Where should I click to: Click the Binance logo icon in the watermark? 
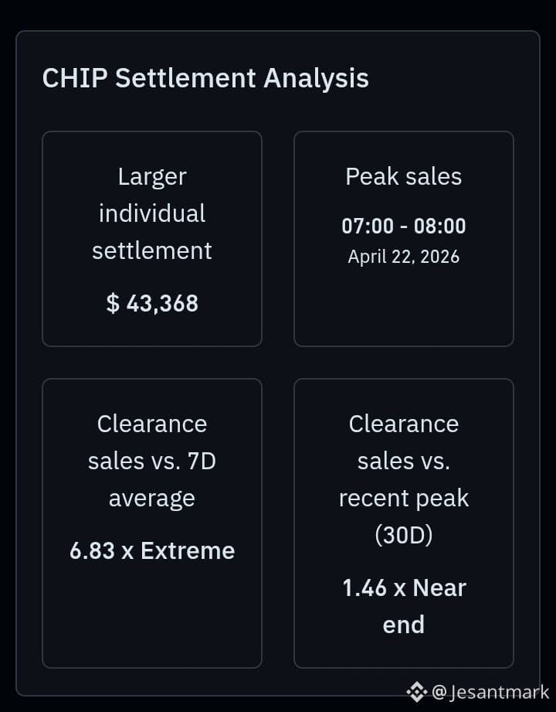[x=417, y=692]
